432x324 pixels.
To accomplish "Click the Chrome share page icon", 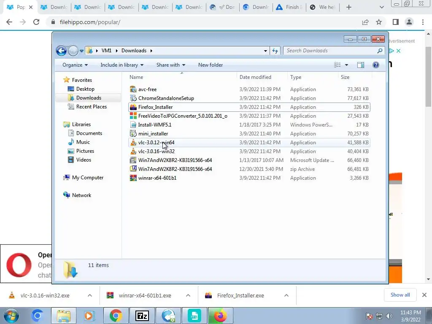I will (x=365, y=22).
